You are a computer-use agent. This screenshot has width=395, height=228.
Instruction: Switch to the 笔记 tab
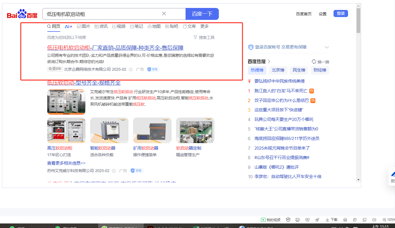pos(136,26)
